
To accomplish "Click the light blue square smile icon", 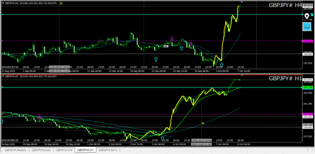I will (307, 27).
